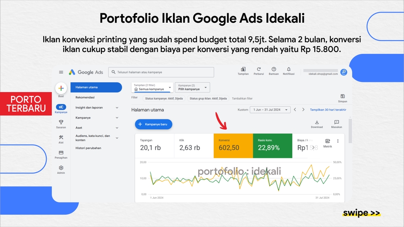404x227 pixels.
Task: Open the Masukan feedback icon
Action: [x=337, y=122]
